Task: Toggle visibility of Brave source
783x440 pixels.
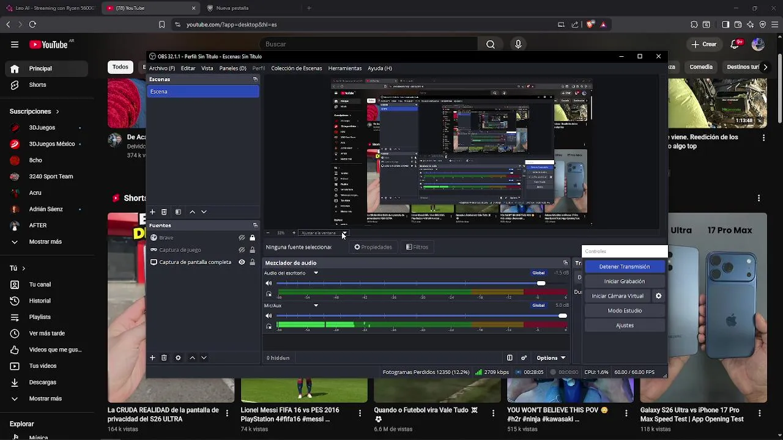Action: point(242,238)
